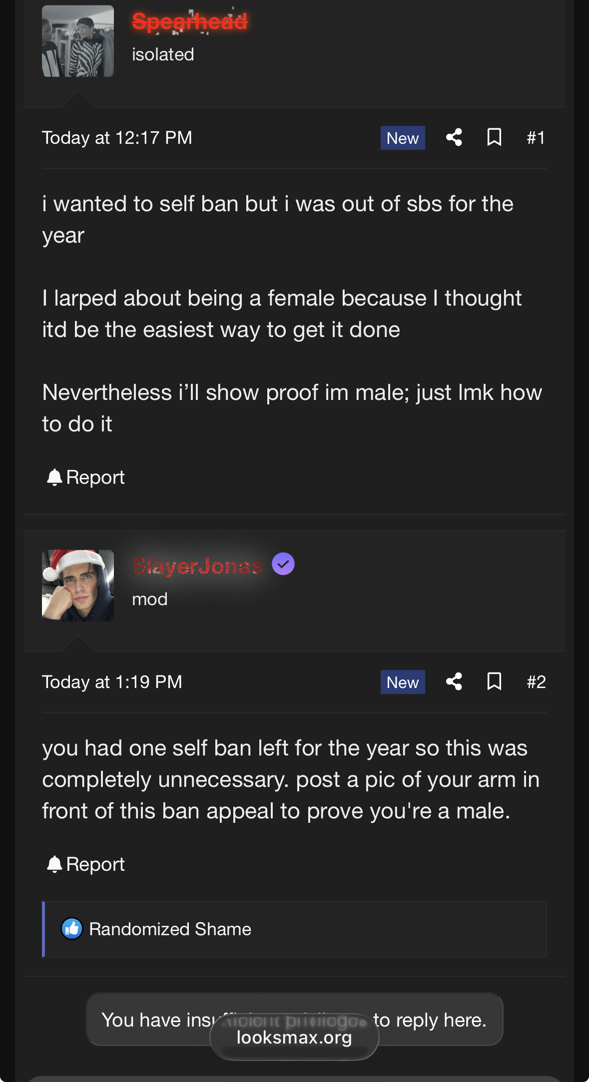Open the Spearhead username link
This screenshot has width=589, height=1082.
coord(190,21)
